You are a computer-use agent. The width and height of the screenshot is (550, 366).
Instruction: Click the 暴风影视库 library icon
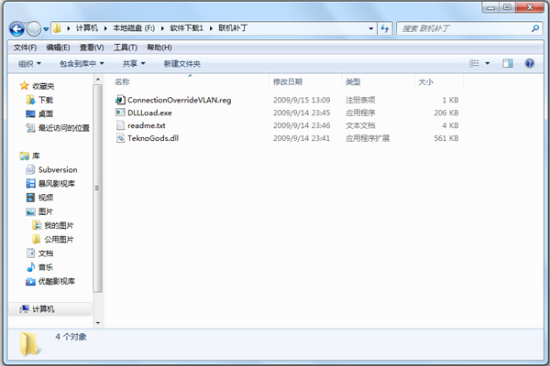click(30, 184)
